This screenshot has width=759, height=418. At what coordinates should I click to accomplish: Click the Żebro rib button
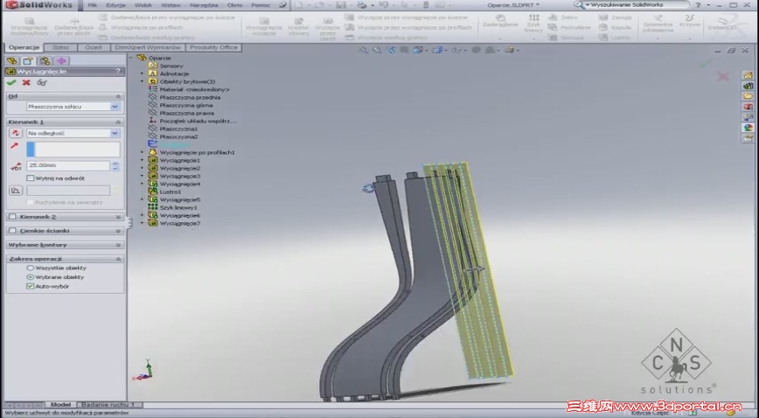pyautogui.click(x=563, y=17)
